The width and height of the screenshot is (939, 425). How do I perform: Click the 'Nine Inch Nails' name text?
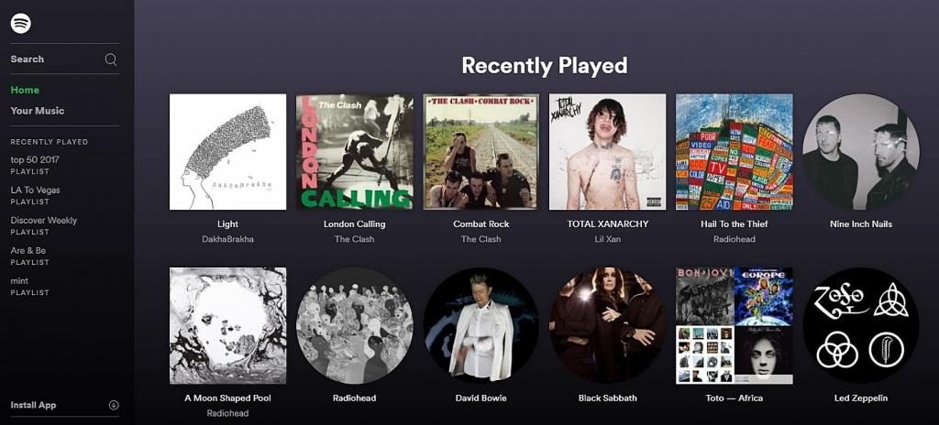(x=860, y=224)
